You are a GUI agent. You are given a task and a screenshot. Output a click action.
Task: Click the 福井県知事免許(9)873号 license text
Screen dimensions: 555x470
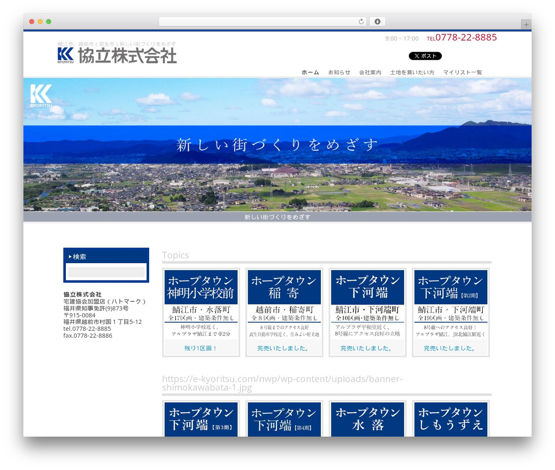pos(96,308)
